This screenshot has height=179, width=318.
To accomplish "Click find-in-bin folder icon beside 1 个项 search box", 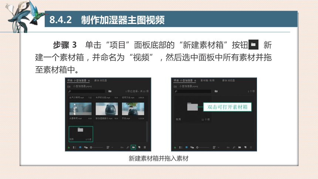I will 216,91.
